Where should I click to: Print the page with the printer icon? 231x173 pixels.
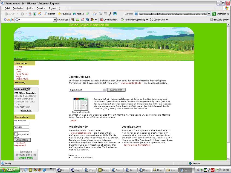click(x=100, y=14)
